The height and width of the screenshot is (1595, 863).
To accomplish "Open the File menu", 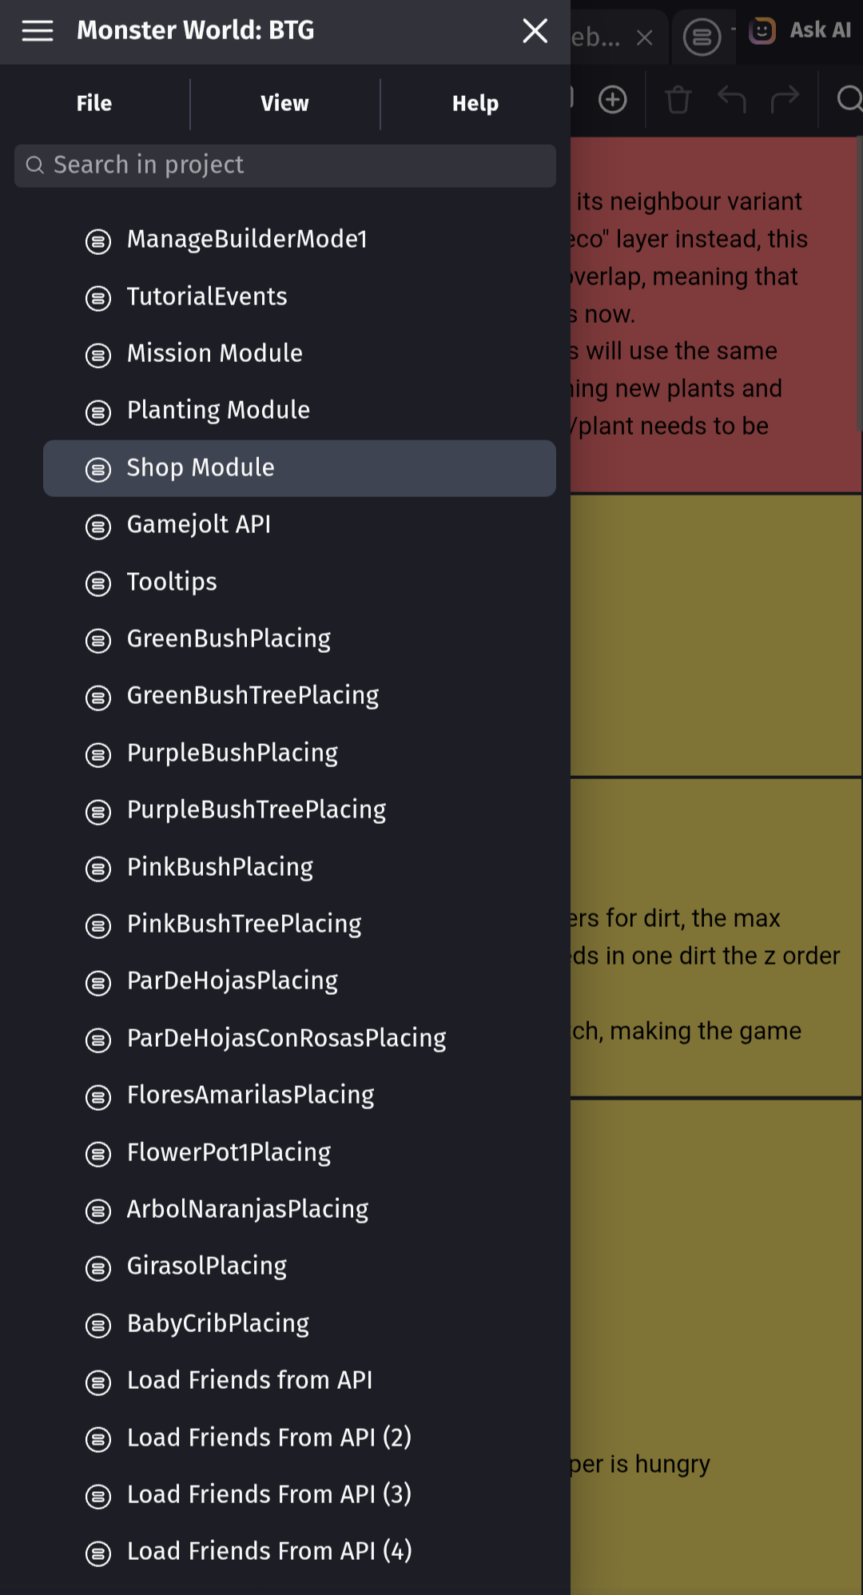I will tap(94, 103).
